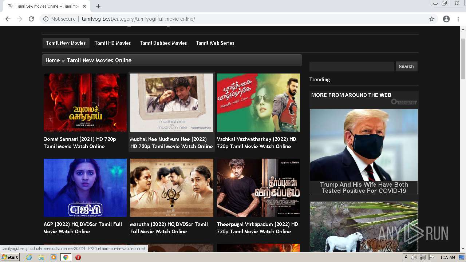Click the Search button
Screen dimensions: 466x262
coord(406,66)
